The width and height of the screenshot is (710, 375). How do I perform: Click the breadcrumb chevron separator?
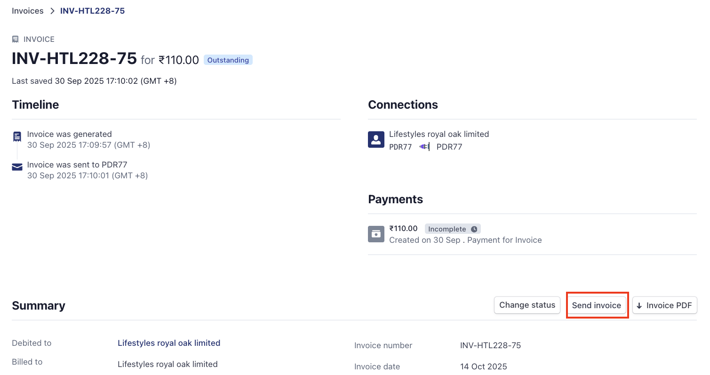point(52,11)
